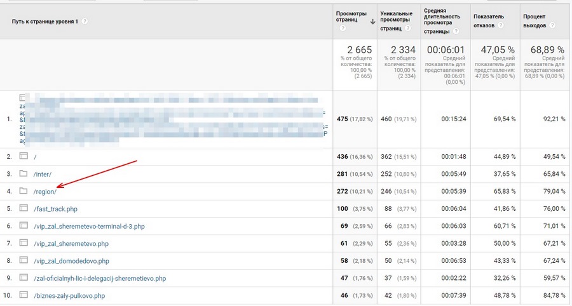Open help icon under Просмотры страниц header

[343, 28]
